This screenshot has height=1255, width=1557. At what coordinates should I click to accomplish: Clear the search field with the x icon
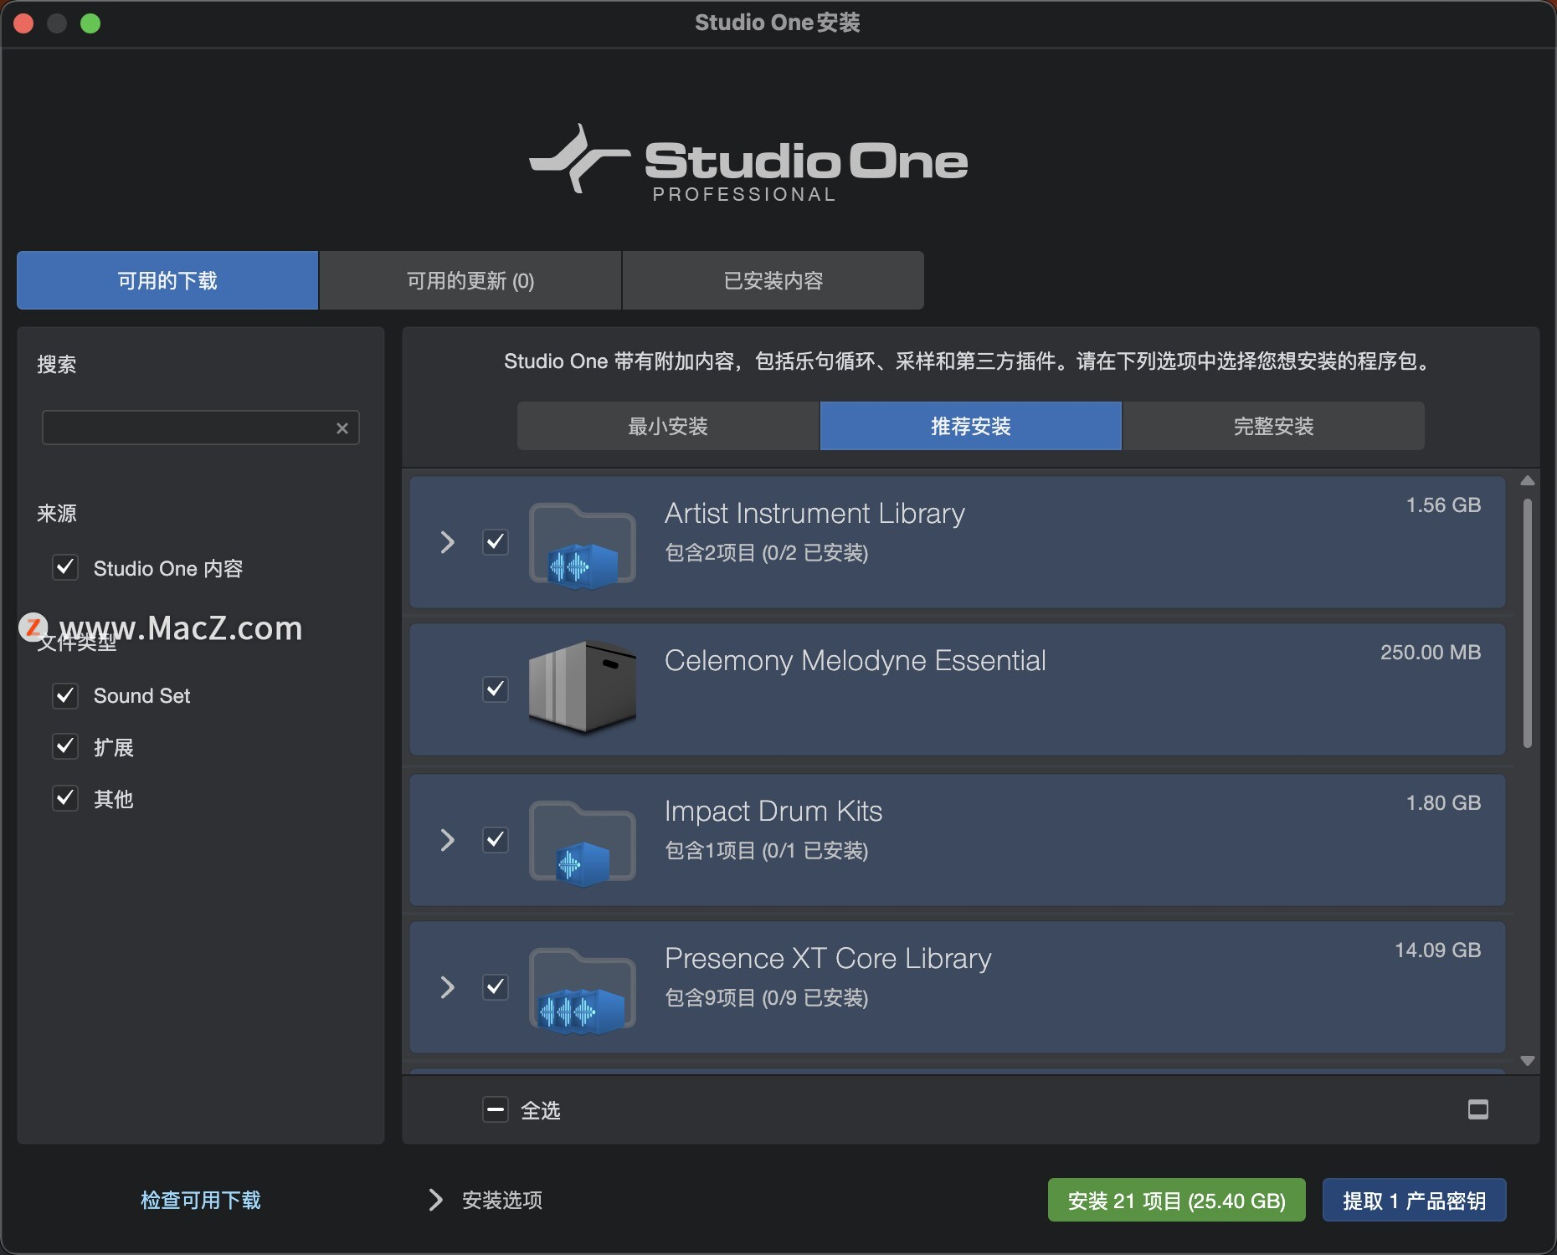coord(342,428)
